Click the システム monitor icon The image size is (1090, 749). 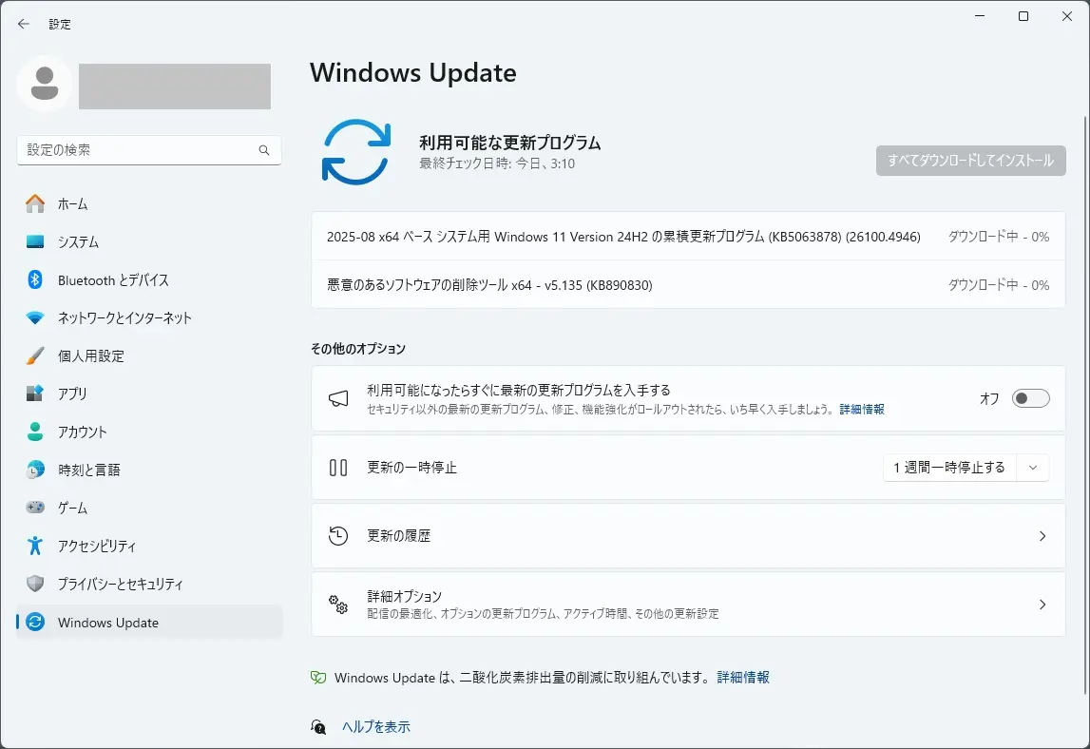pyautogui.click(x=35, y=242)
